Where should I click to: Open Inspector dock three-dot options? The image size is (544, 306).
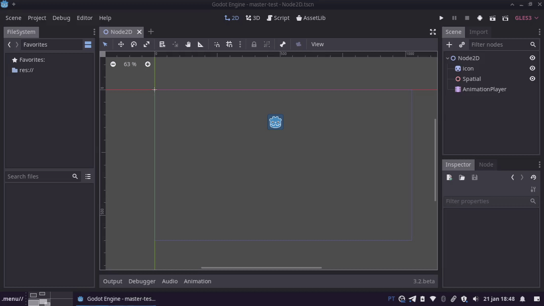pyautogui.click(x=540, y=165)
